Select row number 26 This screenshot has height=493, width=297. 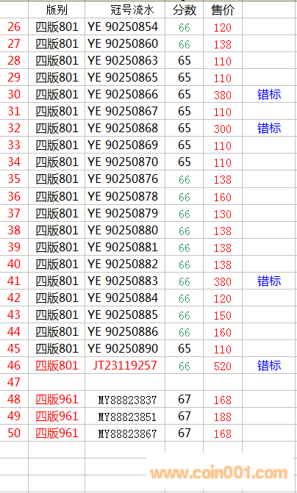tap(14, 27)
